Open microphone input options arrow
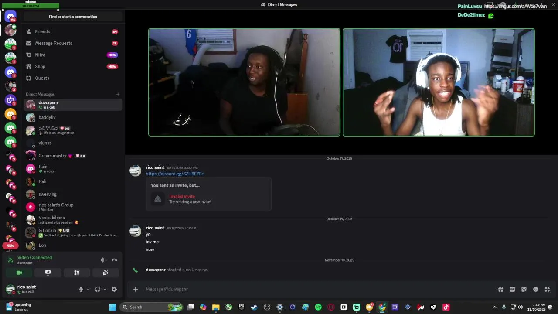Screen dimensions: 558x314 coord(88,289)
